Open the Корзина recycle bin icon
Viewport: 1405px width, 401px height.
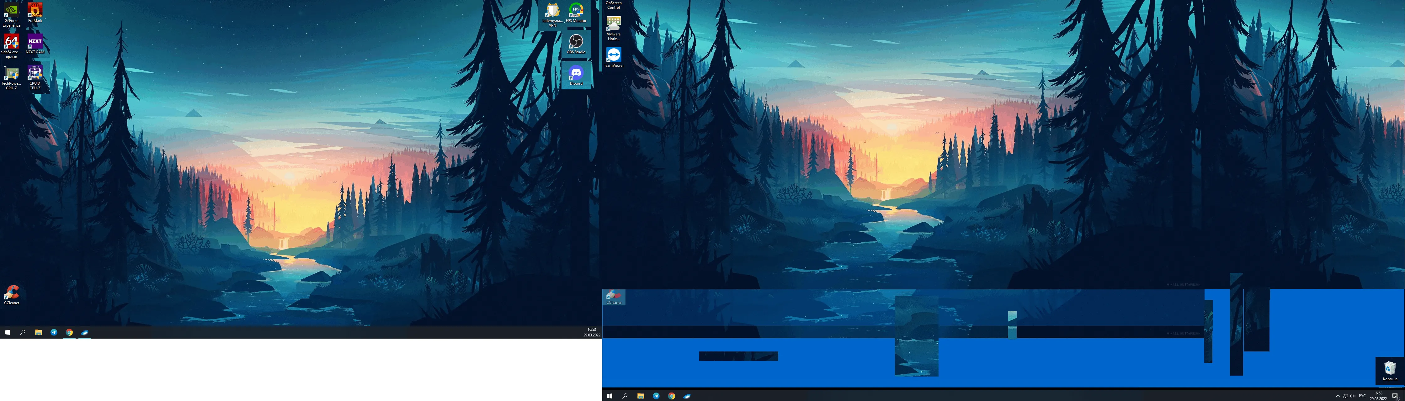tap(1390, 371)
